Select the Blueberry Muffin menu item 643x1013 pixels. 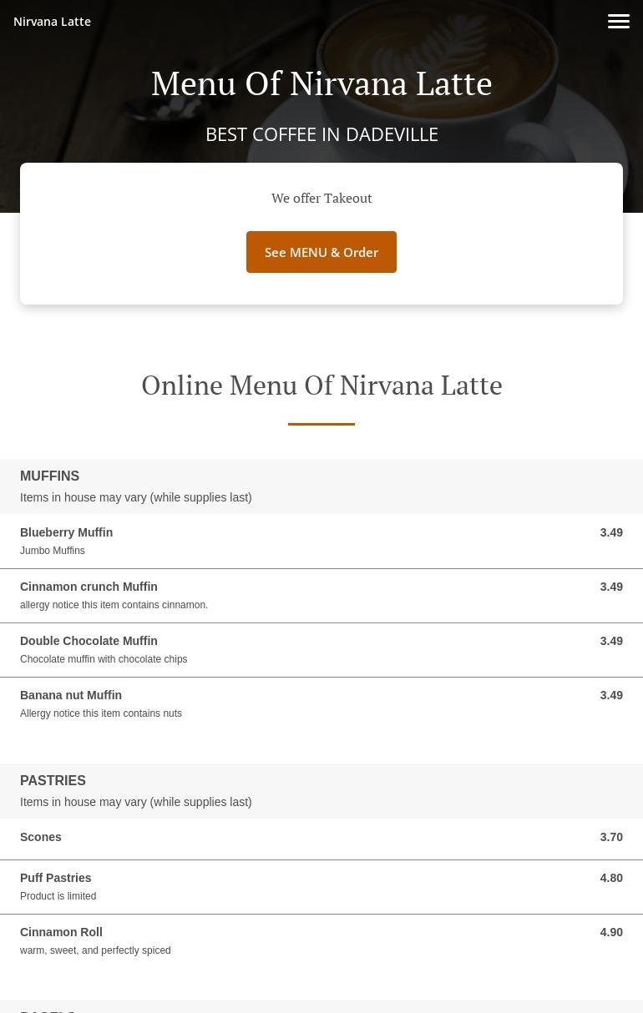click(x=321, y=542)
